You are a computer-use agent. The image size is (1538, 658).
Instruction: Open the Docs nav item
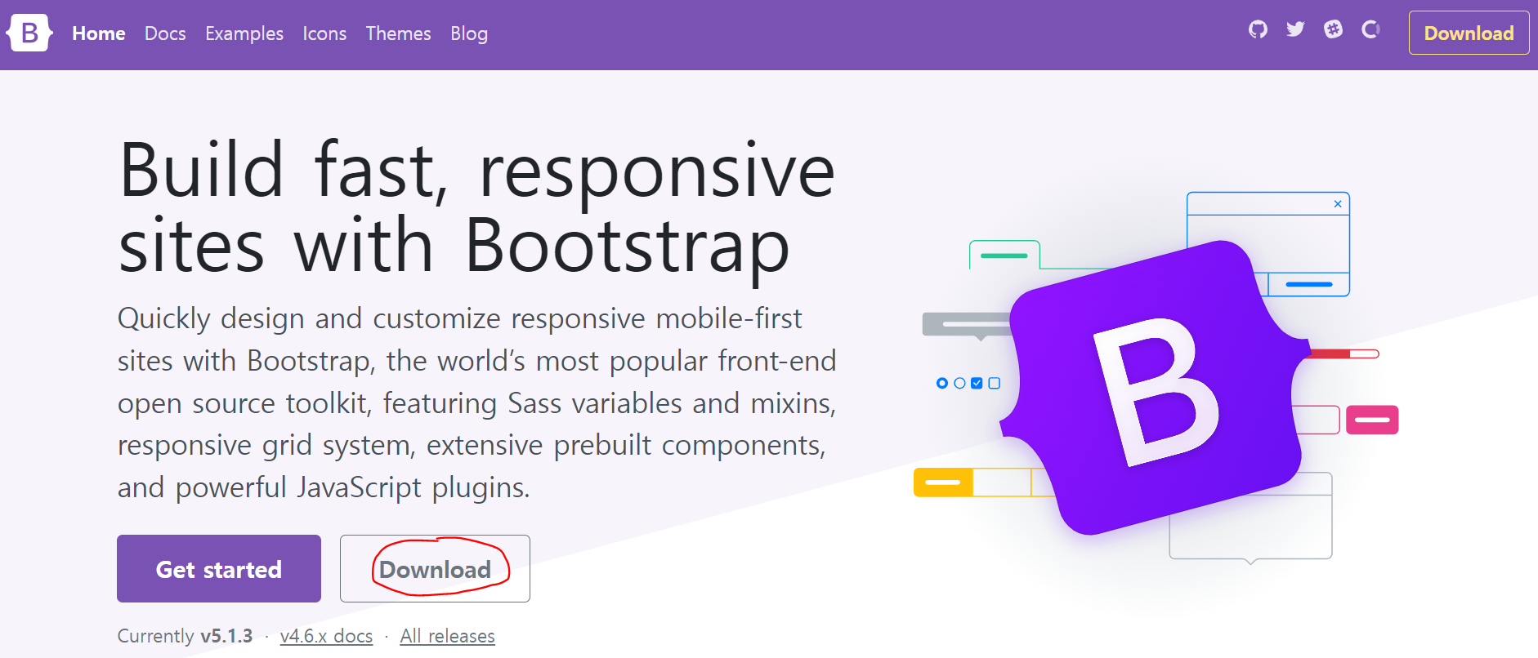point(165,33)
